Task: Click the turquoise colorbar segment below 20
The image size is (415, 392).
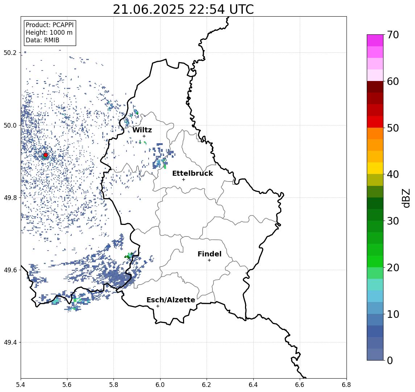Action: click(x=375, y=285)
